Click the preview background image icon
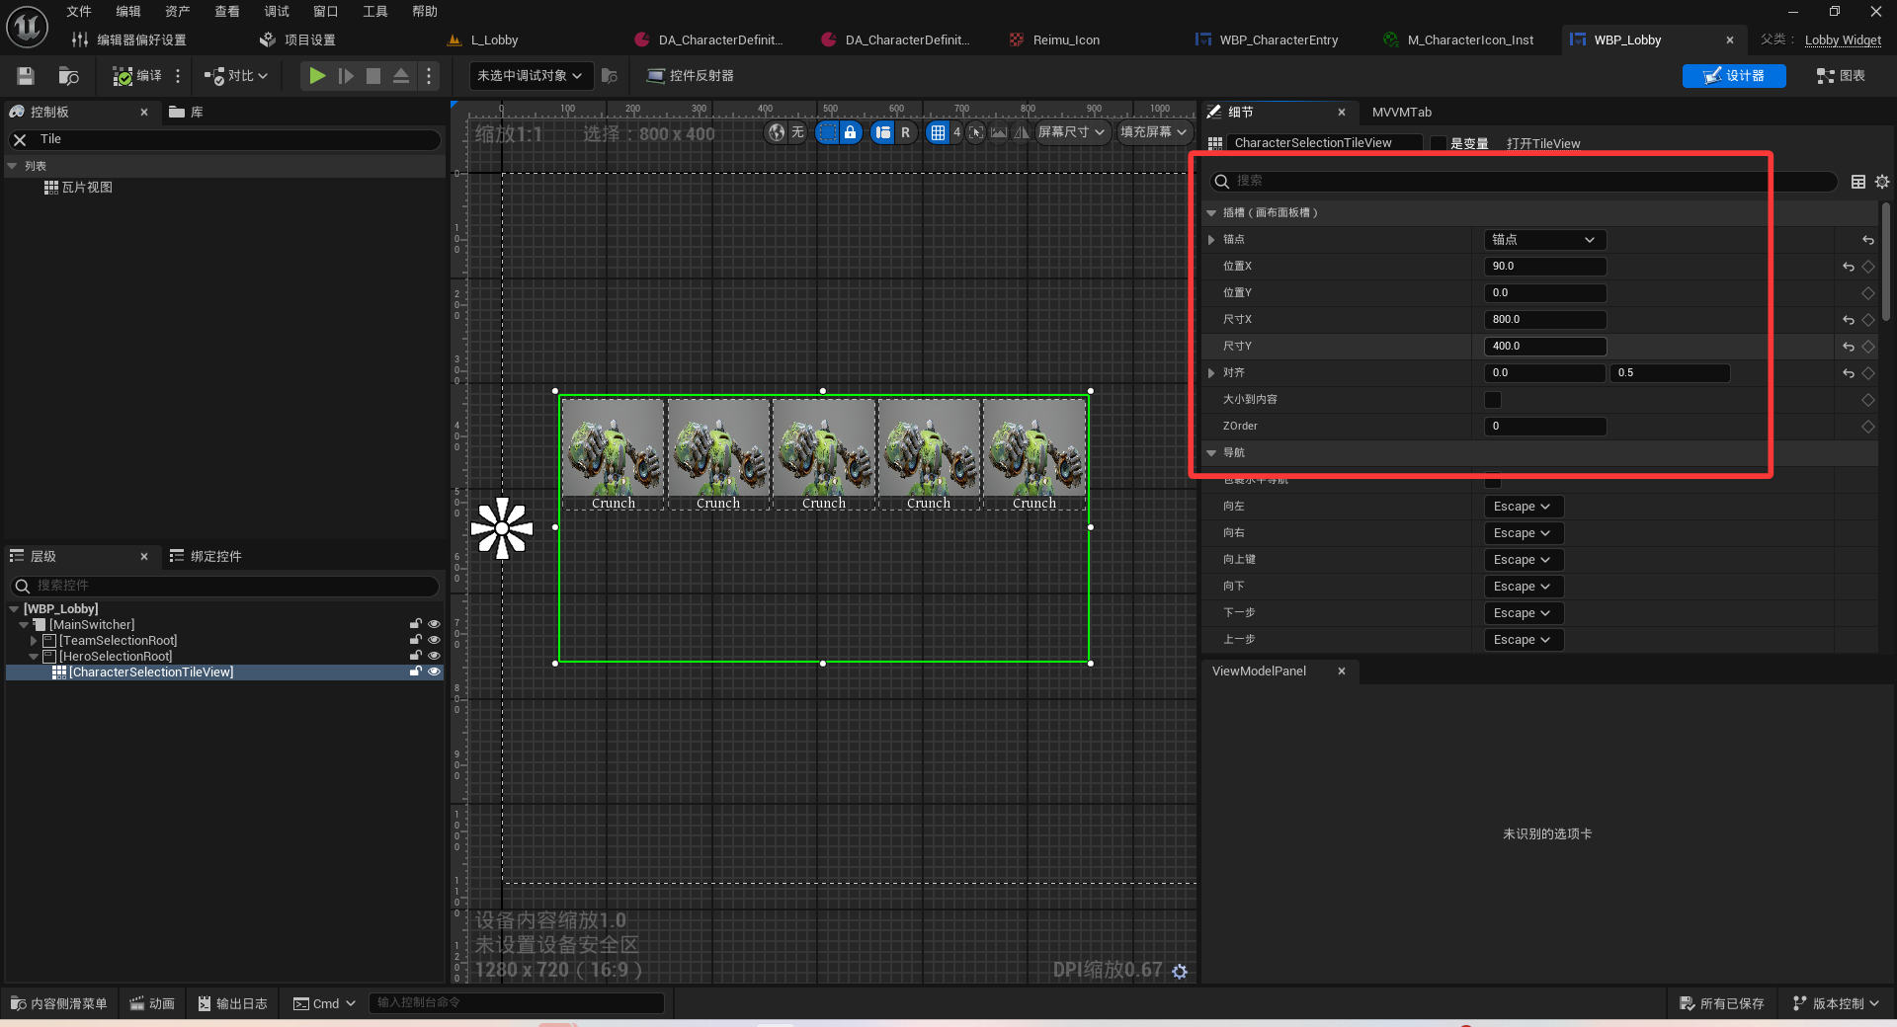The image size is (1897, 1027). [x=999, y=132]
